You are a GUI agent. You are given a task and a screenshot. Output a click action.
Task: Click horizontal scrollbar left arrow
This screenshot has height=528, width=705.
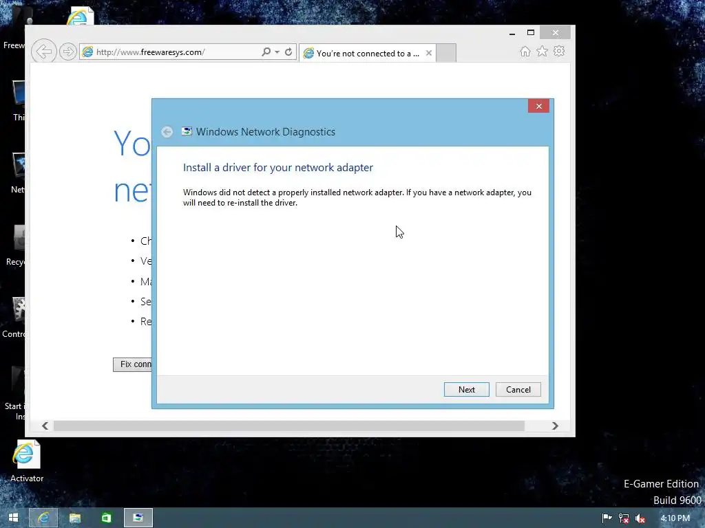click(45, 426)
